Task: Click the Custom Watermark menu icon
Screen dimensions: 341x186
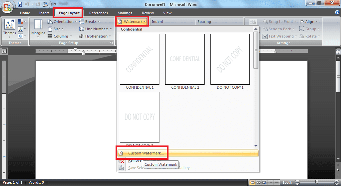Action: point(121,153)
